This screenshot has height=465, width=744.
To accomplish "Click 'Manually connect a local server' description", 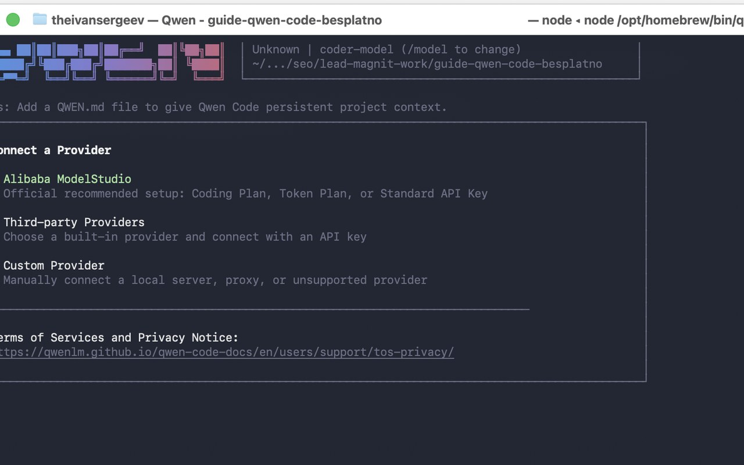I will click(x=215, y=280).
